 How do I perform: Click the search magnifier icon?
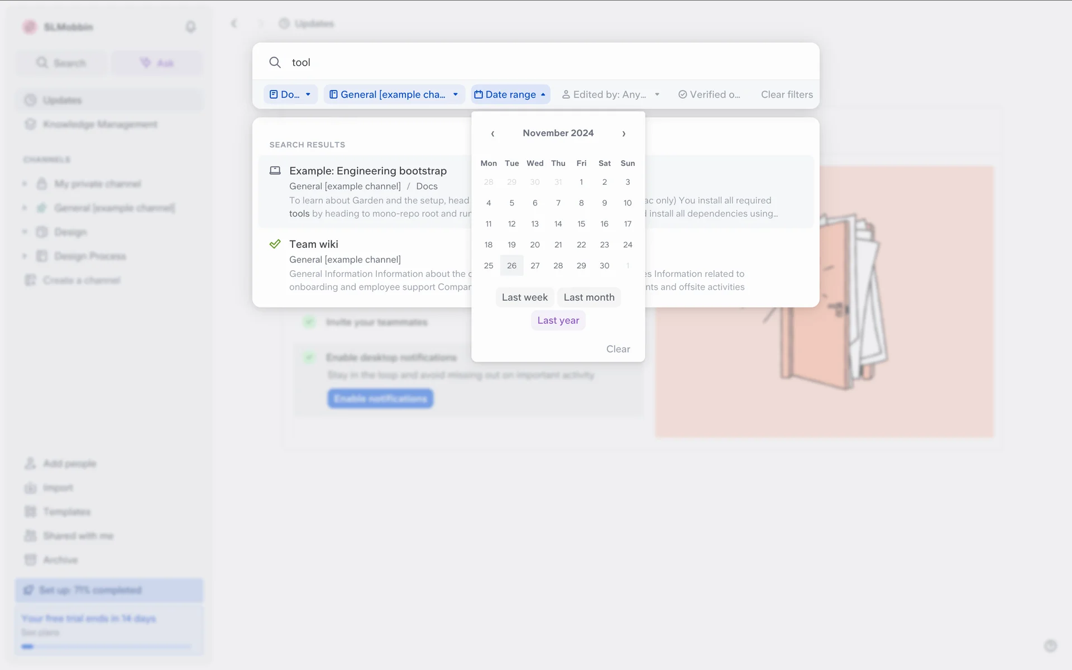click(x=275, y=63)
